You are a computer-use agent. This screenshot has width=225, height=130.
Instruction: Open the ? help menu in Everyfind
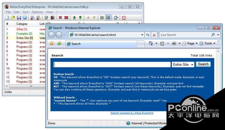57,12
